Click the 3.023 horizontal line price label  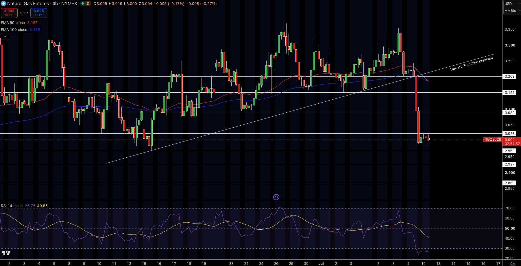tap(510, 134)
